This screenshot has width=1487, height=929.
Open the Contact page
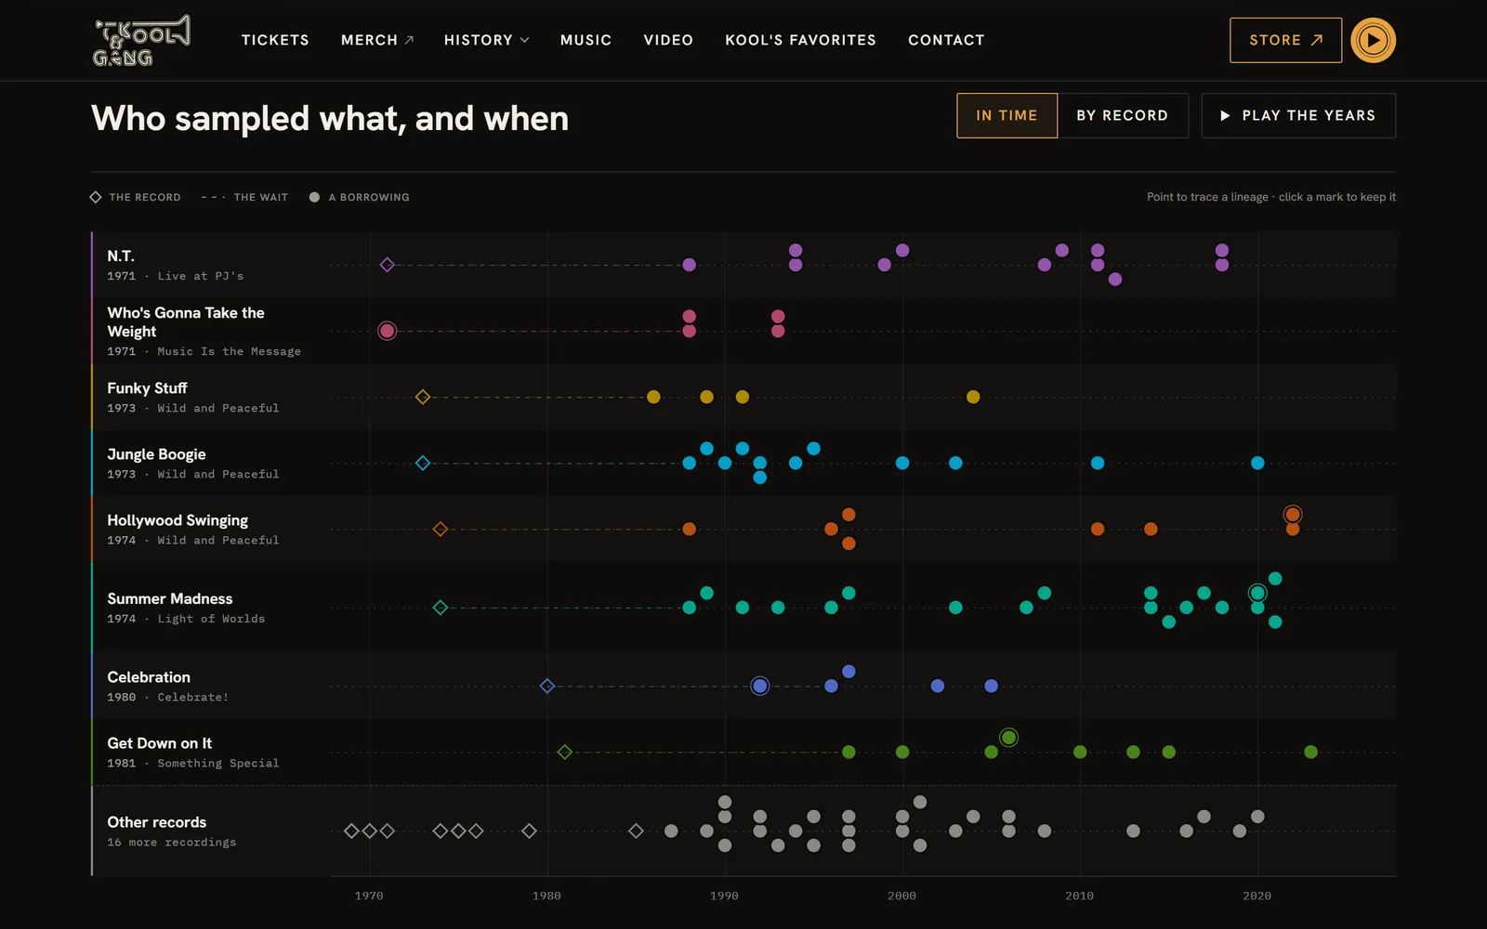[946, 40]
